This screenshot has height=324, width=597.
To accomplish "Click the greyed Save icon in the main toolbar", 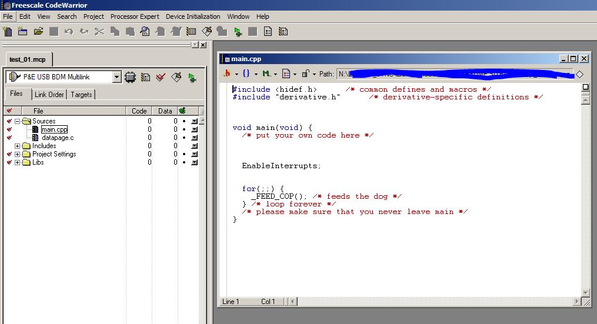I will (x=54, y=32).
